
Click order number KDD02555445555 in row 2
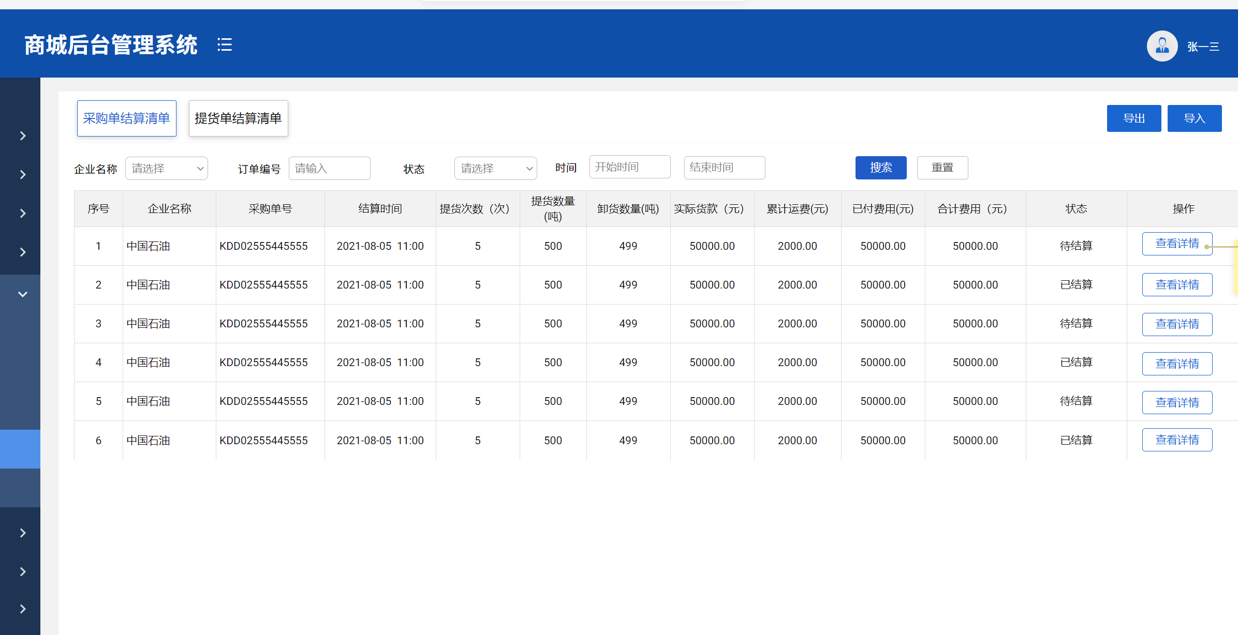(x=263, y=285)
